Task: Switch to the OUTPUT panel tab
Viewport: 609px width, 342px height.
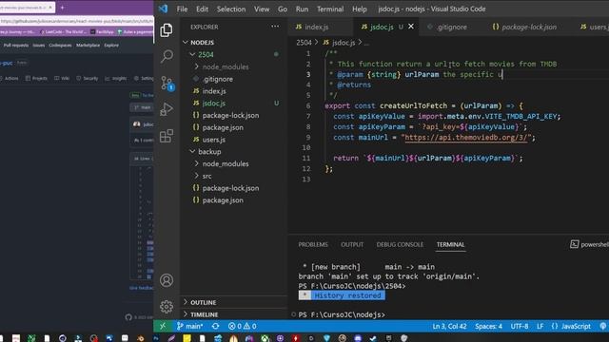Action: [x=352, y=244]
